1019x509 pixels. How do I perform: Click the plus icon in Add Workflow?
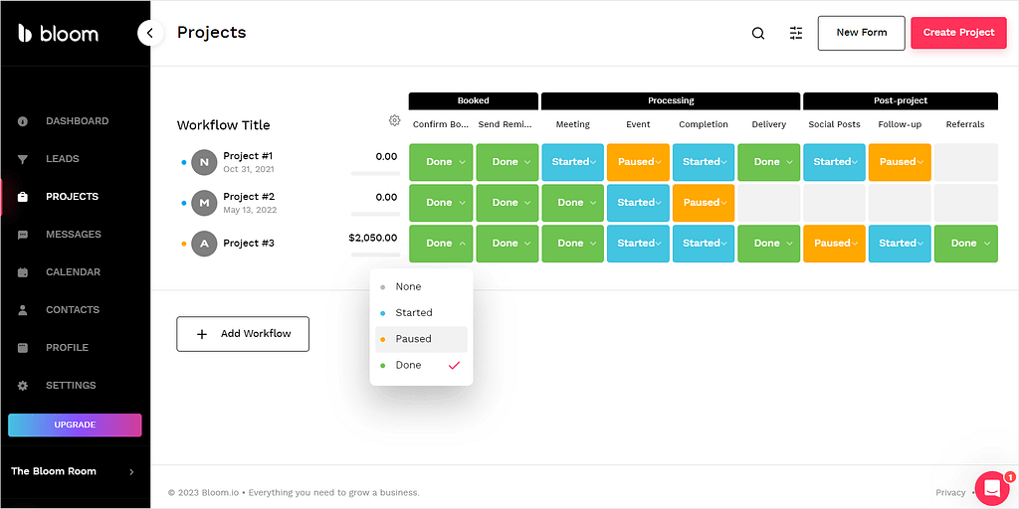pyautogui.click(x=202, y=334)
